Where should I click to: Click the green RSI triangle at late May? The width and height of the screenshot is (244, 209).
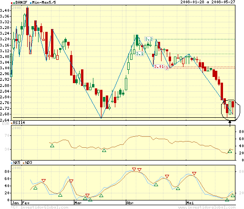pos(230,152)
